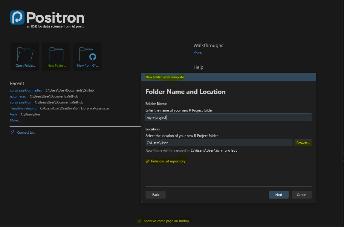Go back with the Back button
This screenshot has height=227, width=344.
point(155,195)
